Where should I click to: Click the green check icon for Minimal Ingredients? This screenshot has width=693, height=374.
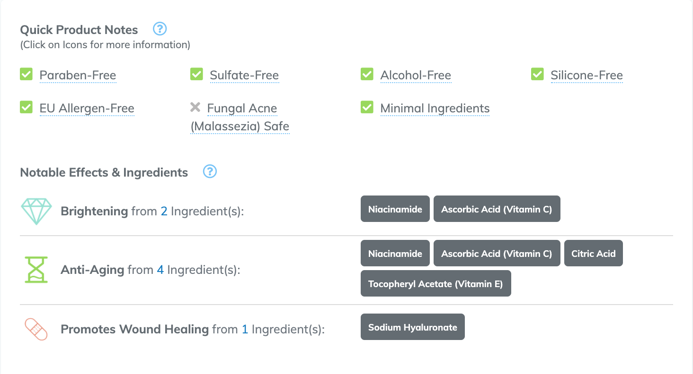pos(367,108)
